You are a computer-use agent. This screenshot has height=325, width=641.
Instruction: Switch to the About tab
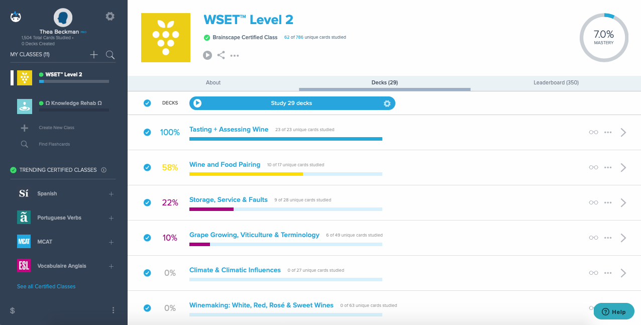click(213, 82)
